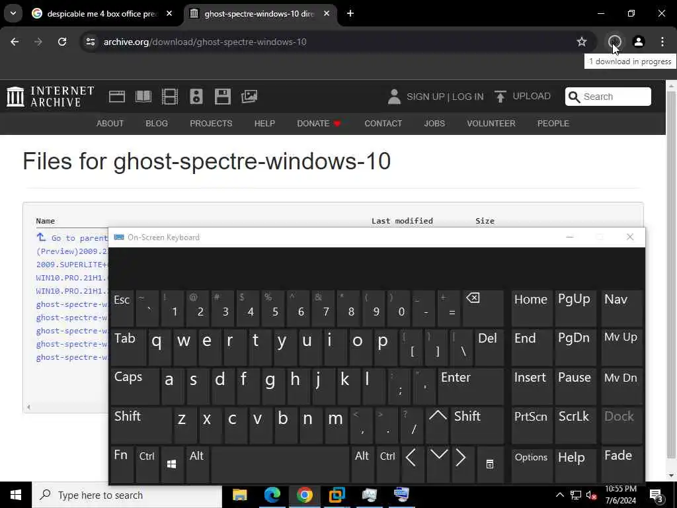Viewport: 677px width, 508px height.
Task: Open the HELP menu item
Action: pyautogui.click(x=264, y=124)
